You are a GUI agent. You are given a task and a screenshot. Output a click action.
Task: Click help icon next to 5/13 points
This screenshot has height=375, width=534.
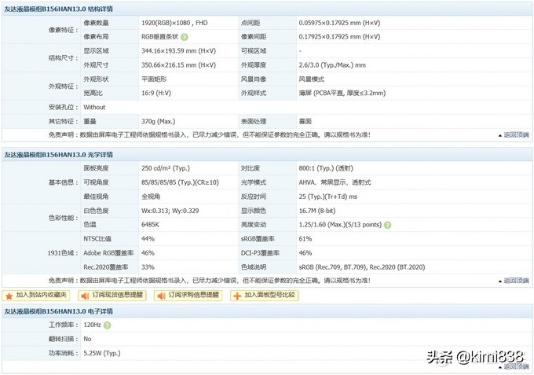[x=388, y=225]
